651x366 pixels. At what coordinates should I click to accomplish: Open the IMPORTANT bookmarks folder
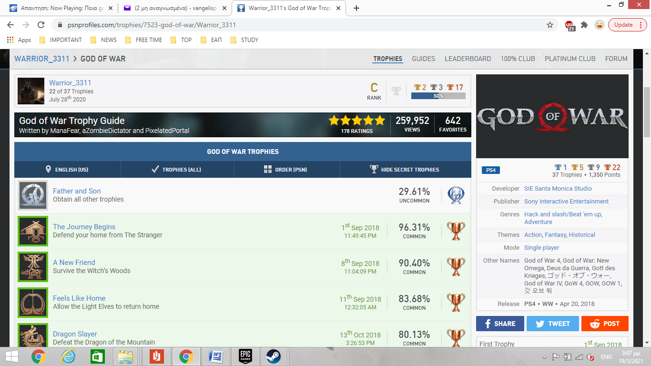[61, 40]
